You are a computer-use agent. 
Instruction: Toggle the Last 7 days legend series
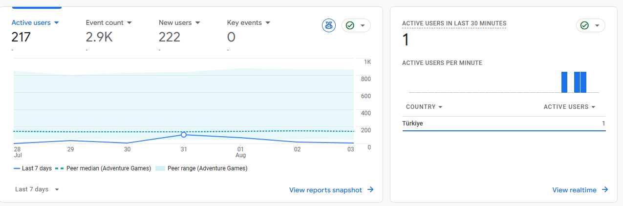coord(33,168)
